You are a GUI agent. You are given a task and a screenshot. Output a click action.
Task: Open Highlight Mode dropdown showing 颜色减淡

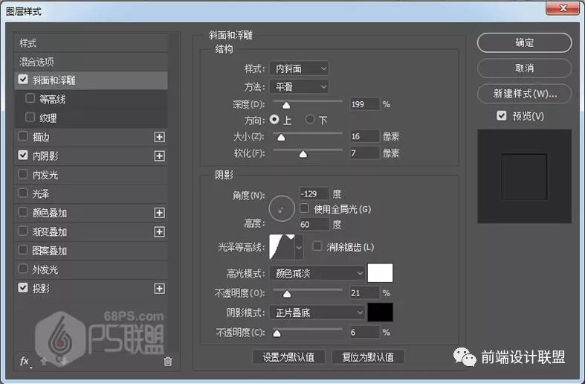[317, 273]
